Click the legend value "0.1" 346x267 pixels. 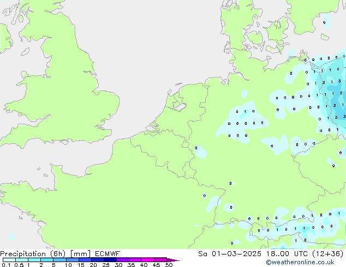click(6, 265)
